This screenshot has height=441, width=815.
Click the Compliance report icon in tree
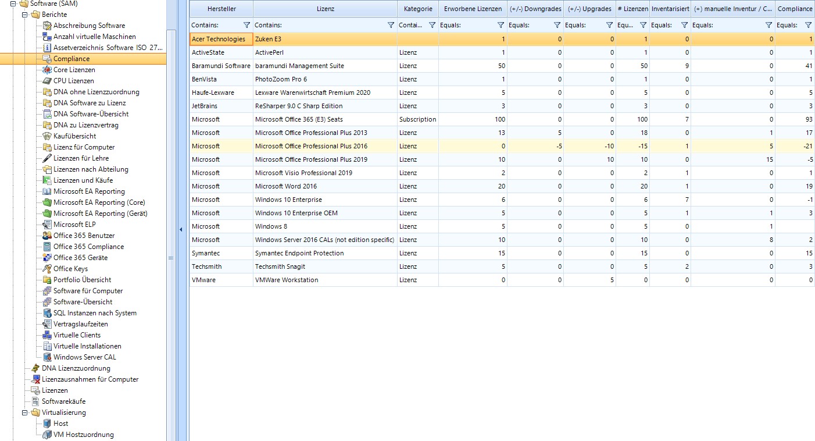coord(47,59)
